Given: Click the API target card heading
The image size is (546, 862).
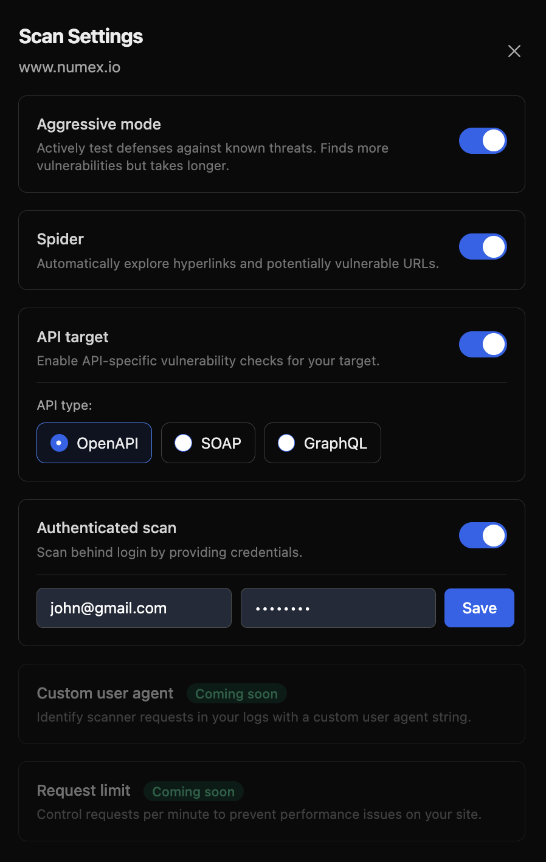Looking at the screenshot, I should pos(73,336).
